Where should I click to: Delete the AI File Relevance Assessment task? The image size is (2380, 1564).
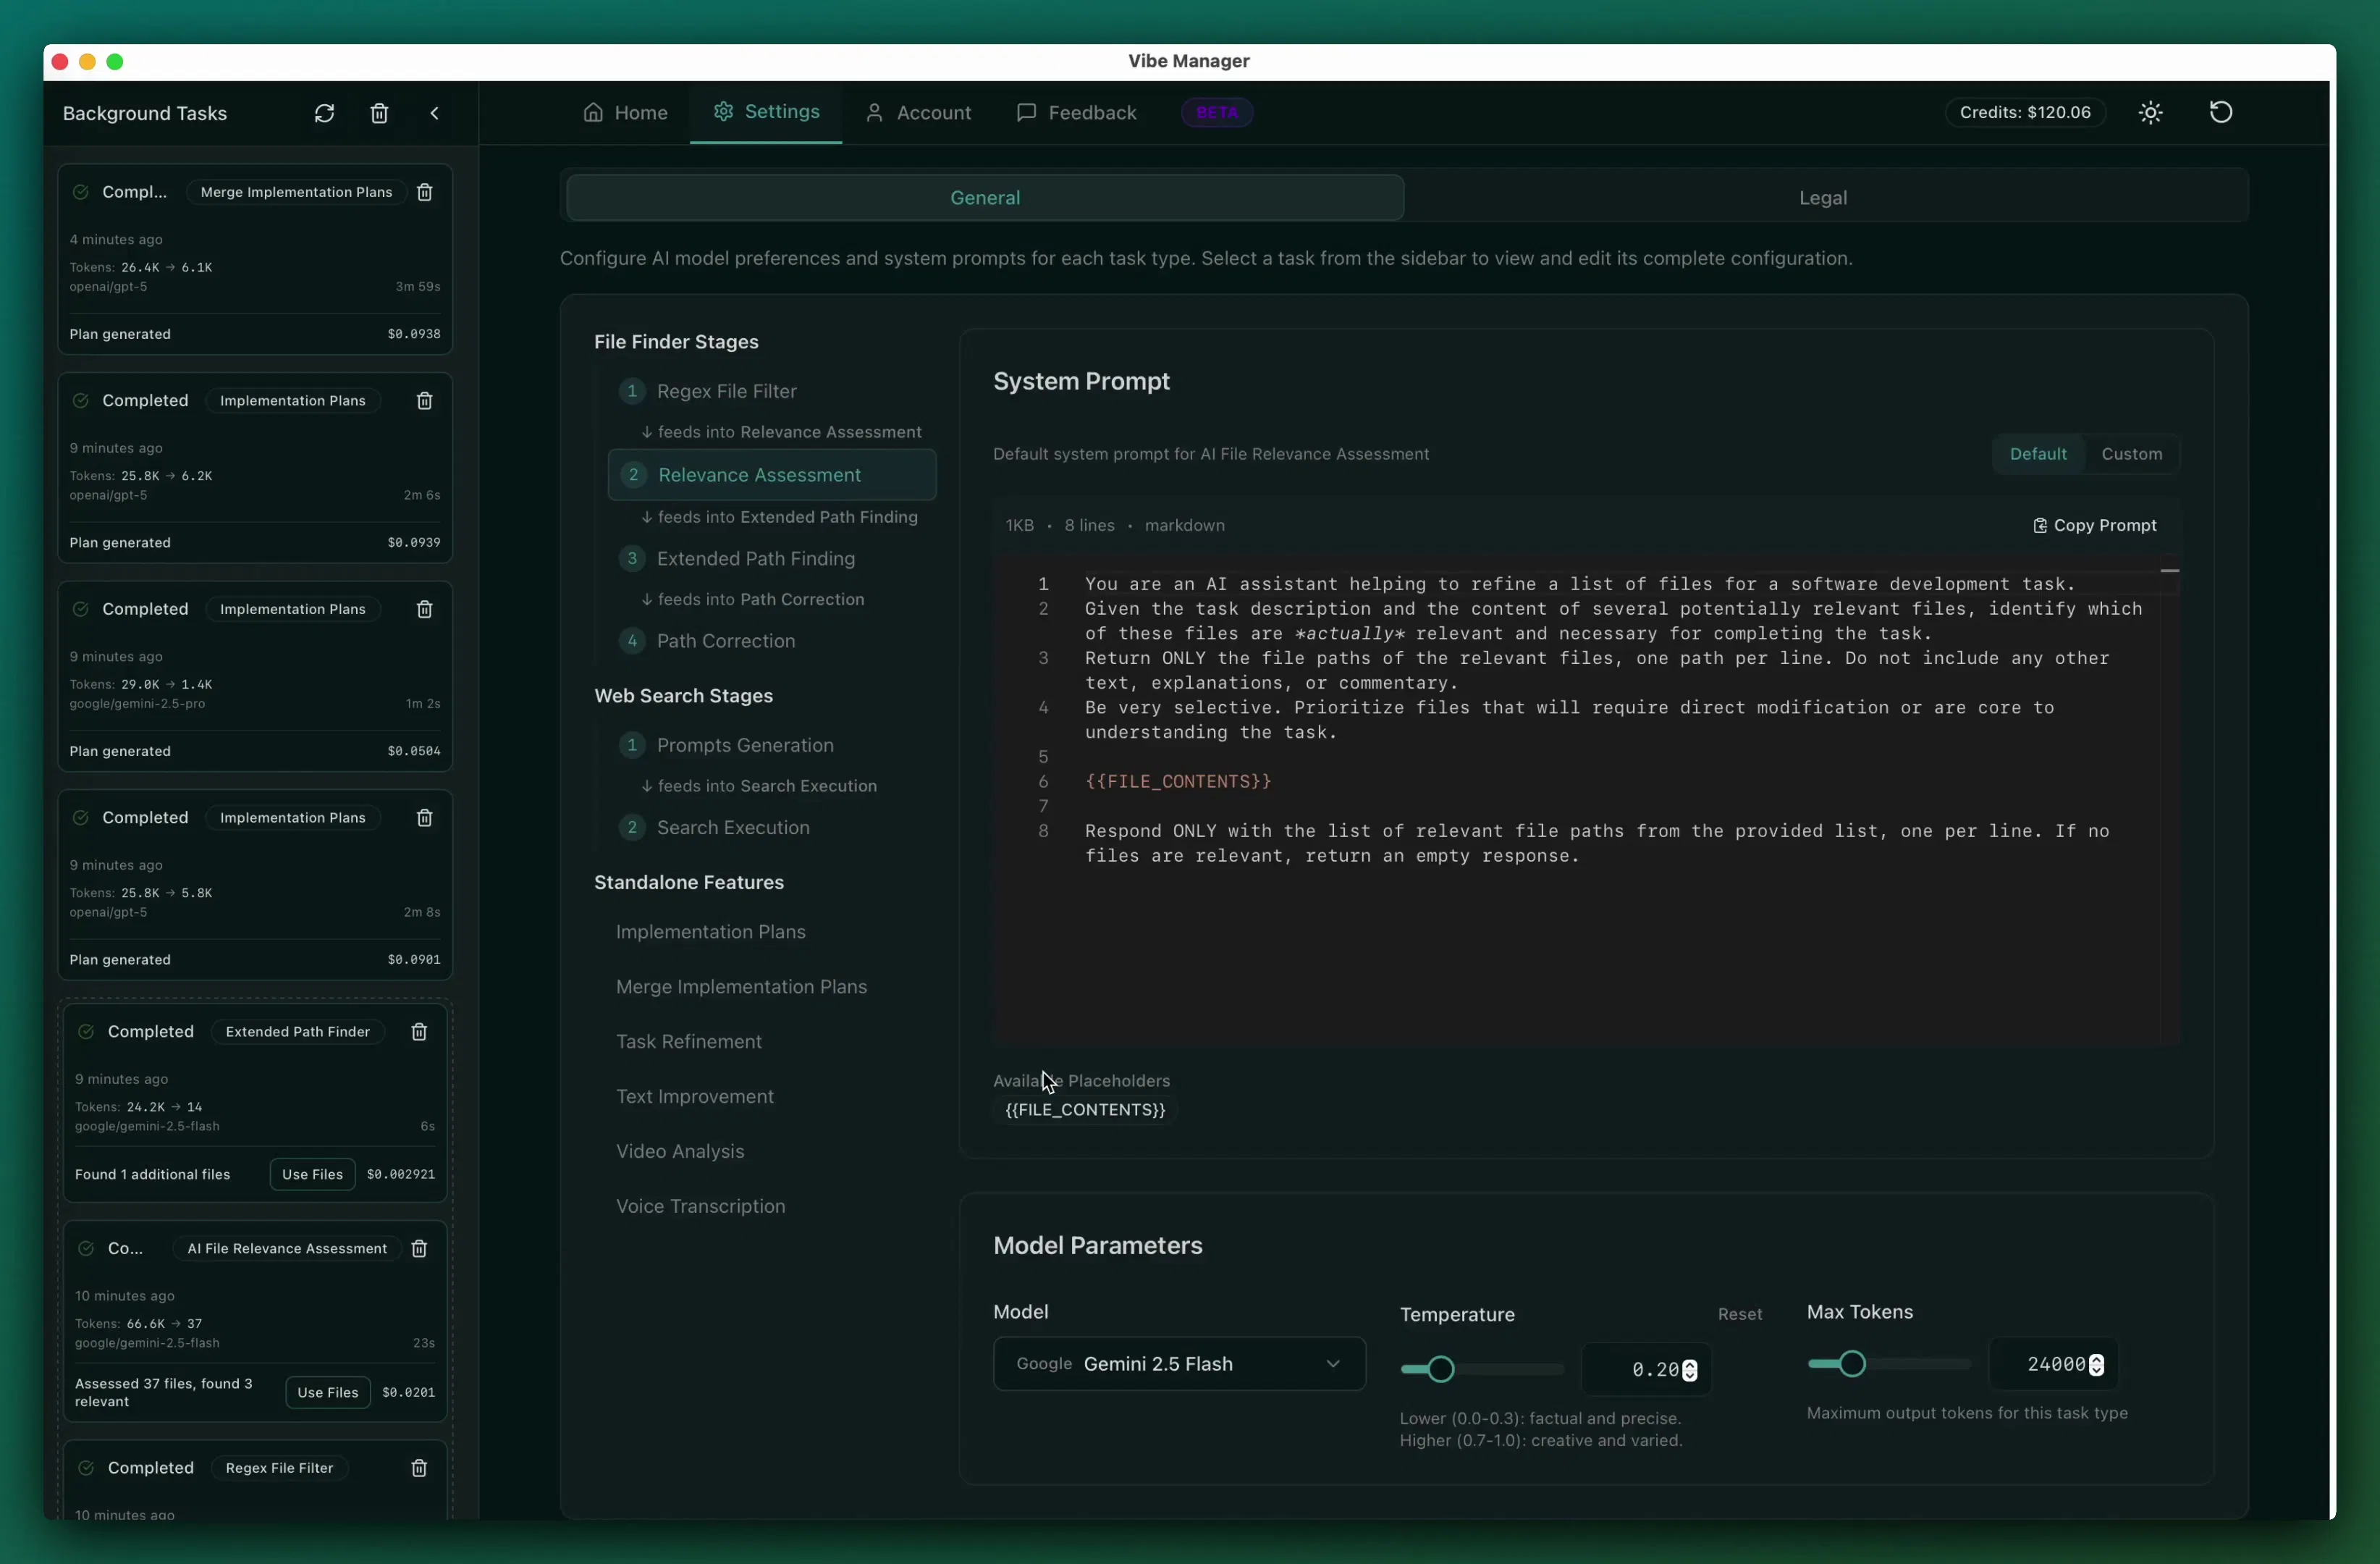click(419, 1248)
